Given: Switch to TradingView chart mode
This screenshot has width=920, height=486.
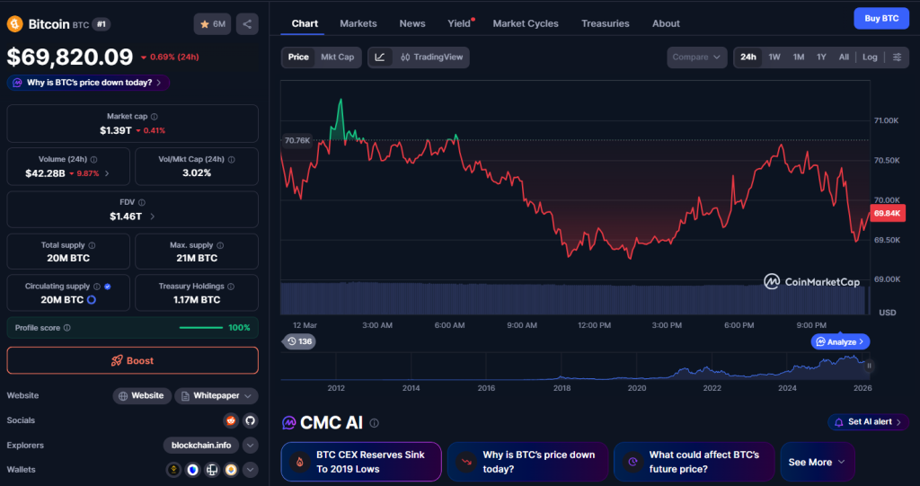Looking at the screenshot, I should click(432, 57).
